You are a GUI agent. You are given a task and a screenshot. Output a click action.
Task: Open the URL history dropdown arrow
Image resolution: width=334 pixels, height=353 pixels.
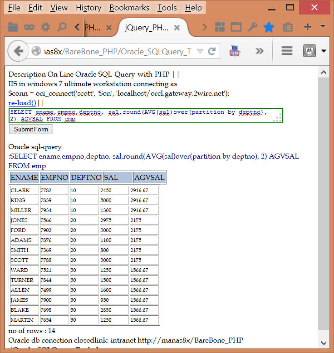click(200, 51)
